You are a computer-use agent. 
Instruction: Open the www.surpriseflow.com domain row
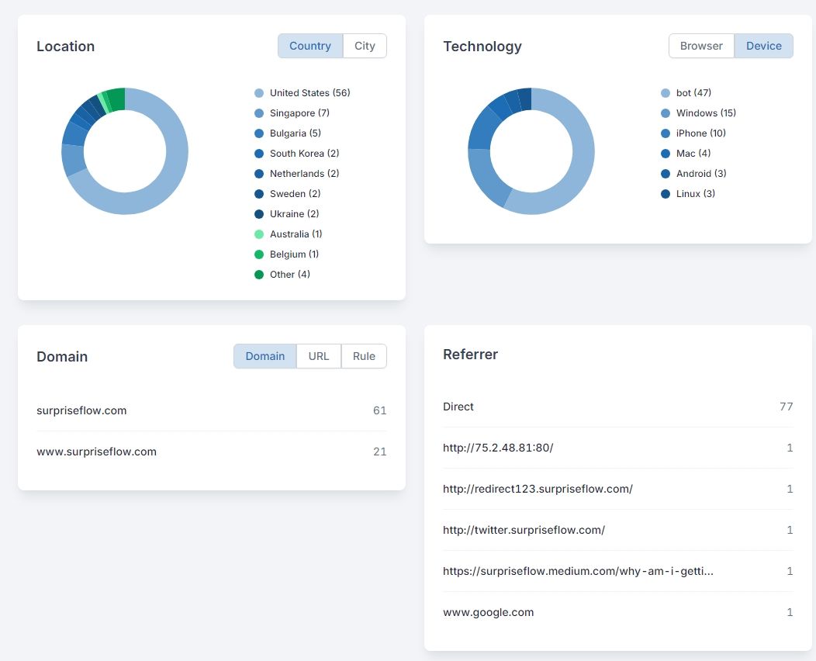96,452
